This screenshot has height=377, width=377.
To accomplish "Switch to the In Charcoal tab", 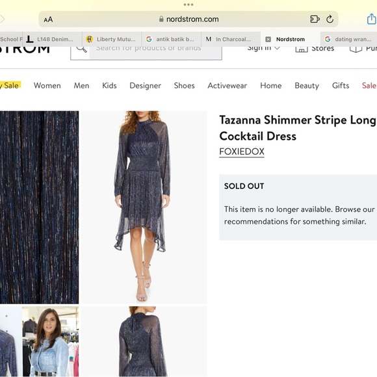I will pos(231,39).
